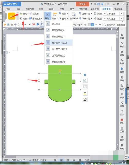Open 形状效果 shape effects

click(36, 19)
